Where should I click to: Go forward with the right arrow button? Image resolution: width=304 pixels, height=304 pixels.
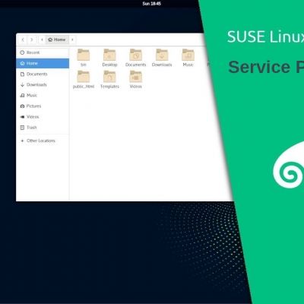click(x=32, y=40)
